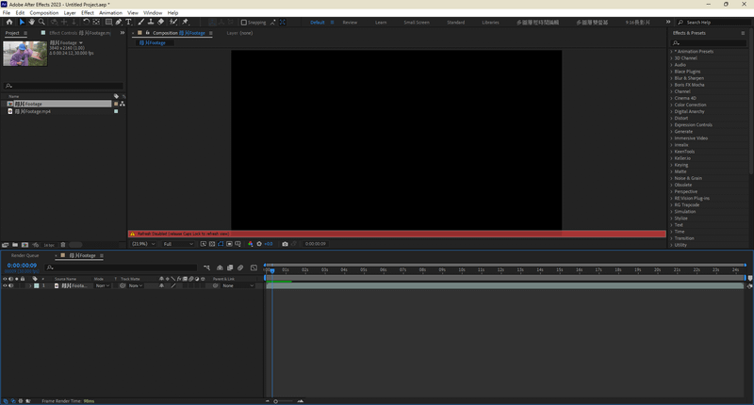754x405 pixels.
Task: Select the Zoom magnifier tool
Action: point(41,22)
